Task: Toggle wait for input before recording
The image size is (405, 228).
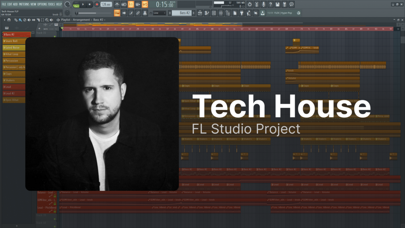Action: click(x=124, y=4)
